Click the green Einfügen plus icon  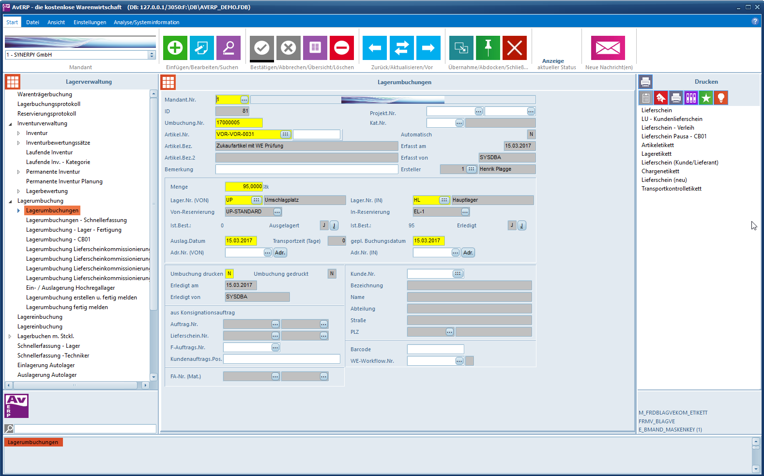[x=175, y=48]
